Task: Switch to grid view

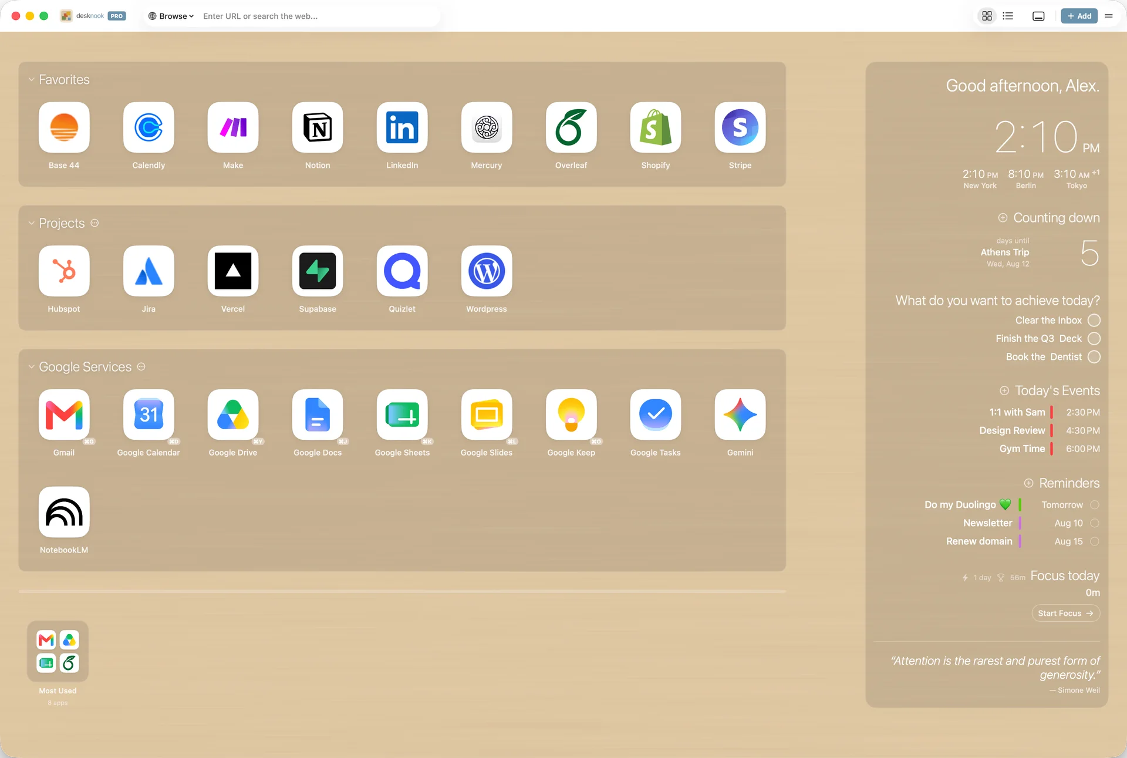Action: [987, 16]
